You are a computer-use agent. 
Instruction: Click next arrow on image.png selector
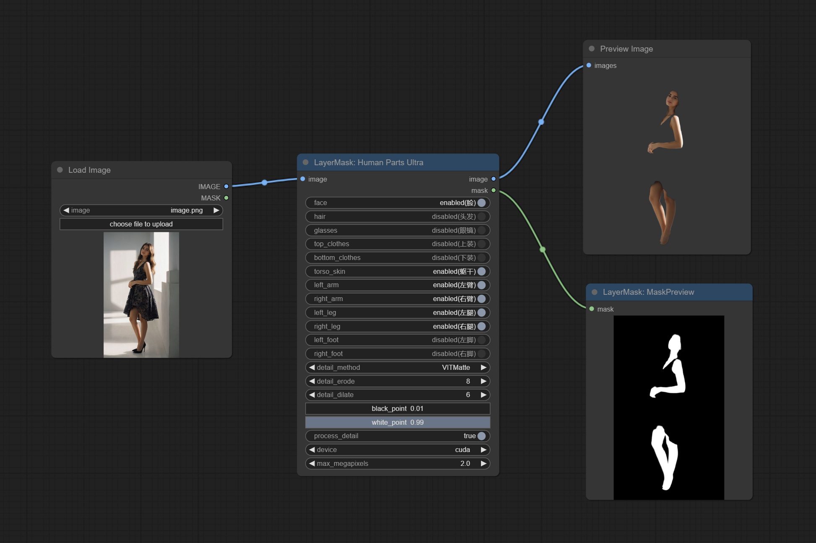click(x=216, y=210)
